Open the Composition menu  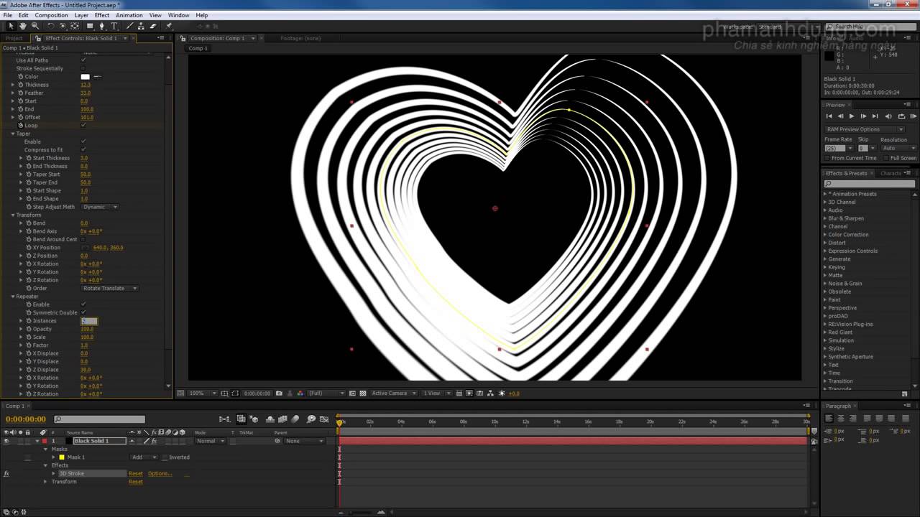[x=51, y=15]
